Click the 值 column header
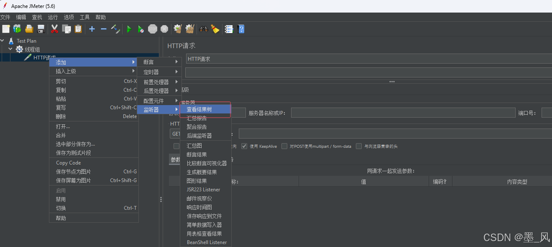 point(363,182)
